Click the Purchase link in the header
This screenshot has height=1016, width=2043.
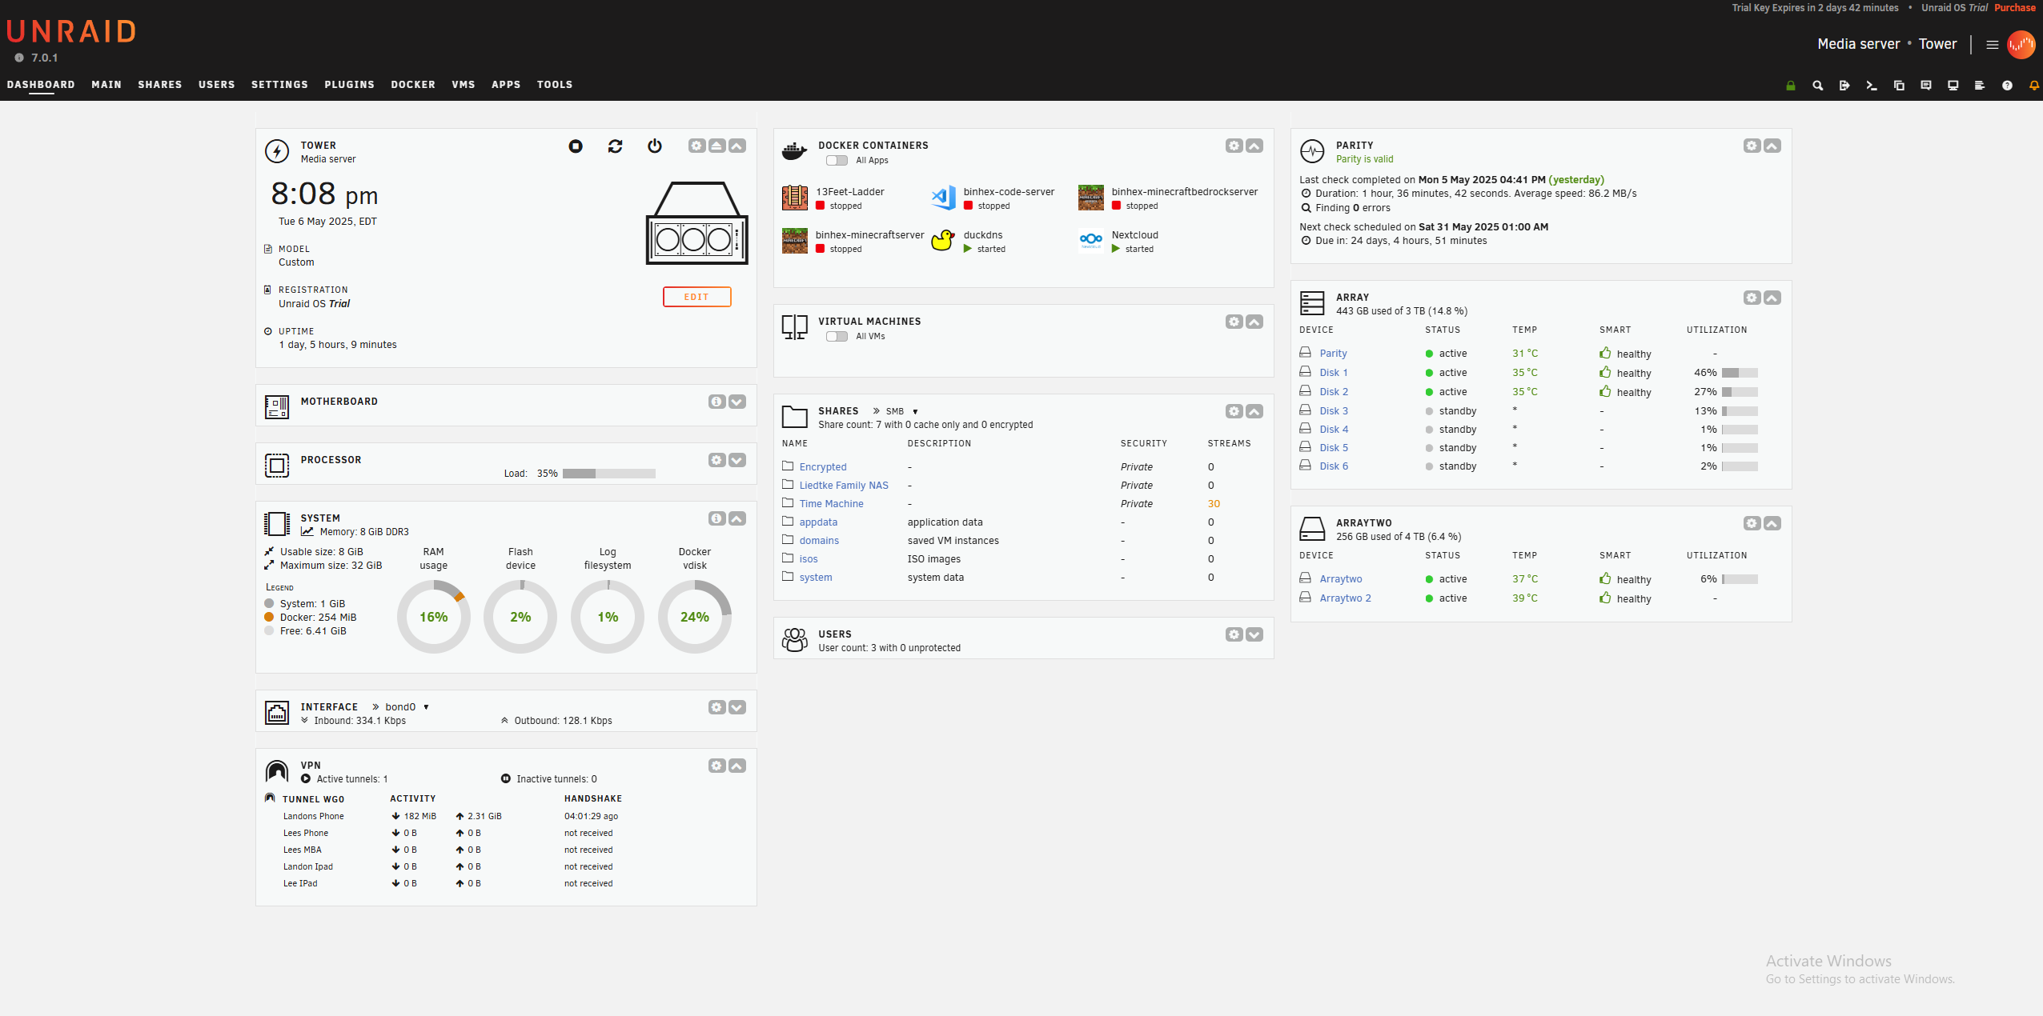[2015, 8]
